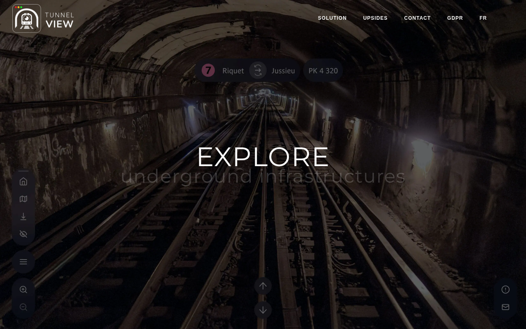Image resolution: width=526 pixels, height=329 pixels.
Task: Click the alert info icon
Action: pyautogui.click(x=505, y=290)
